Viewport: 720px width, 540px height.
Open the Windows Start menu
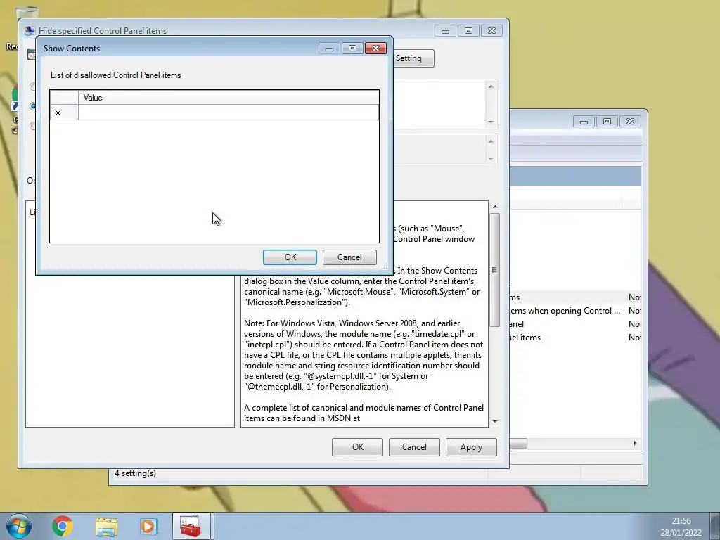click(18, 526)
